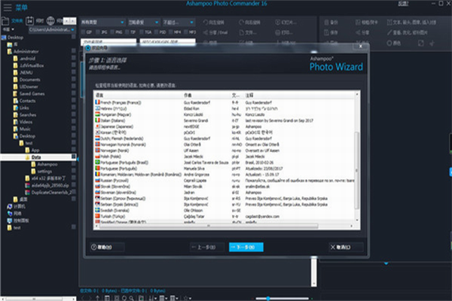This screenshot has height=301, width=452.
Task: Open the hamburger menu icon
Action: pos(8,8)
